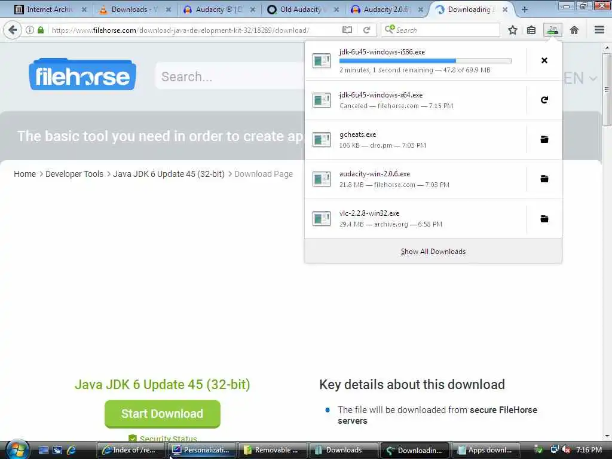Switch to the Old Audacity tab

[x=303, y=10]
